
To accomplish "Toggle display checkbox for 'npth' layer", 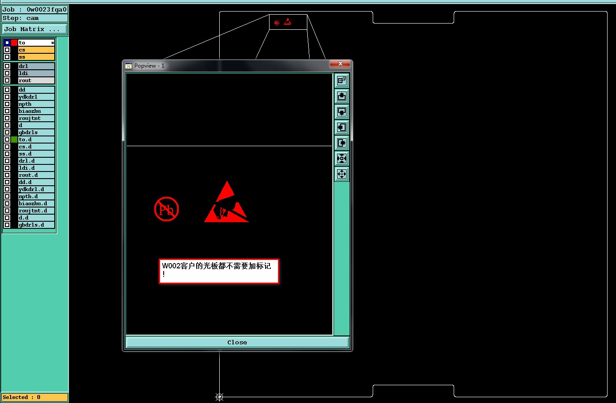I will point(7,104).
